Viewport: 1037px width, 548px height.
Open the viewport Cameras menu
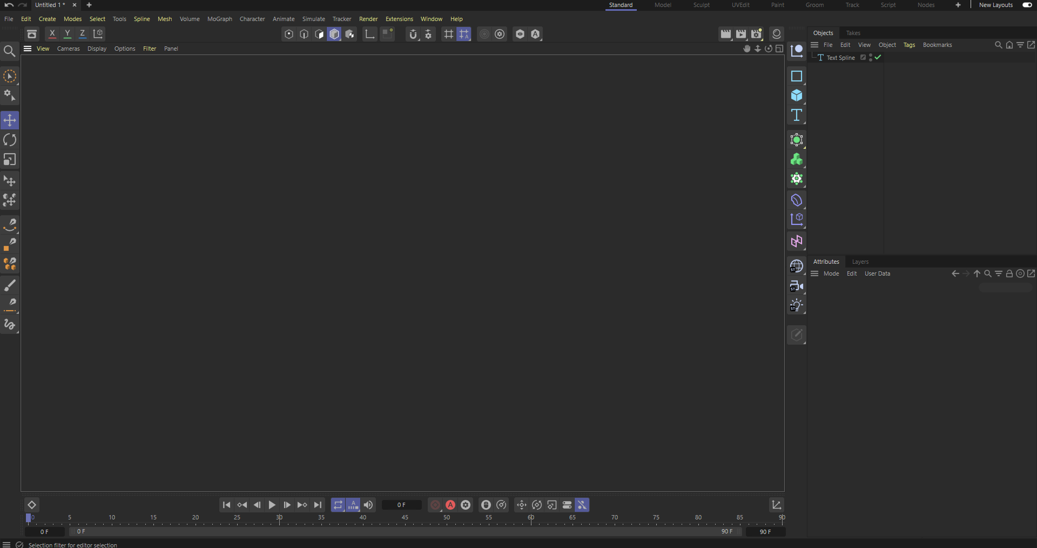tap(69, 49)
